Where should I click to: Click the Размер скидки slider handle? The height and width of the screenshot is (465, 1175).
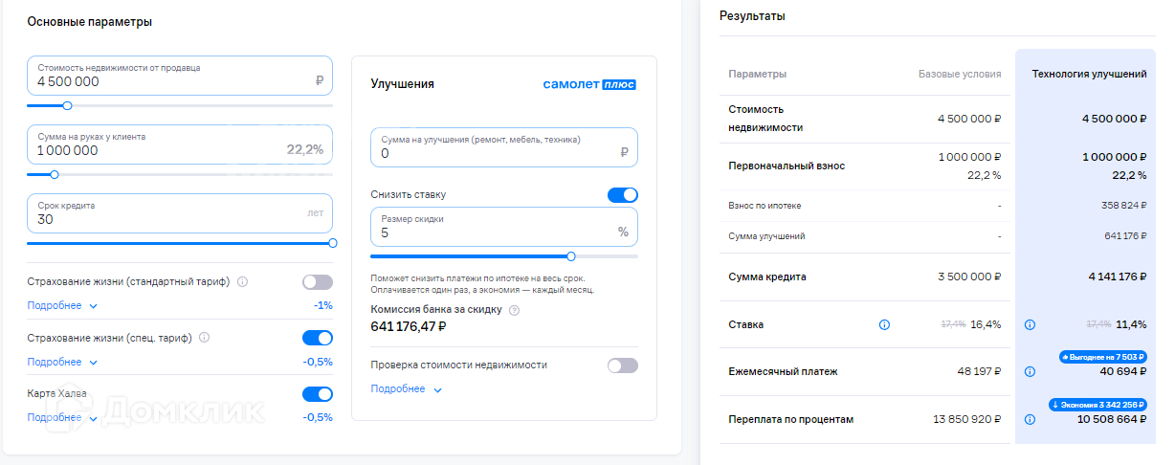coord(571,256)
